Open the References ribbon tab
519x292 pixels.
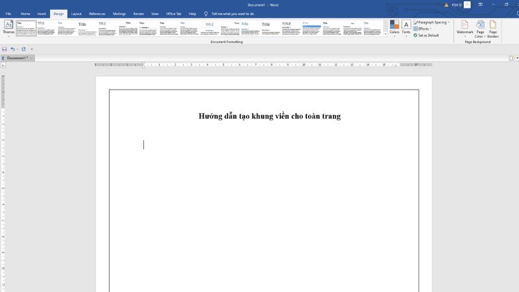[97, 14]
